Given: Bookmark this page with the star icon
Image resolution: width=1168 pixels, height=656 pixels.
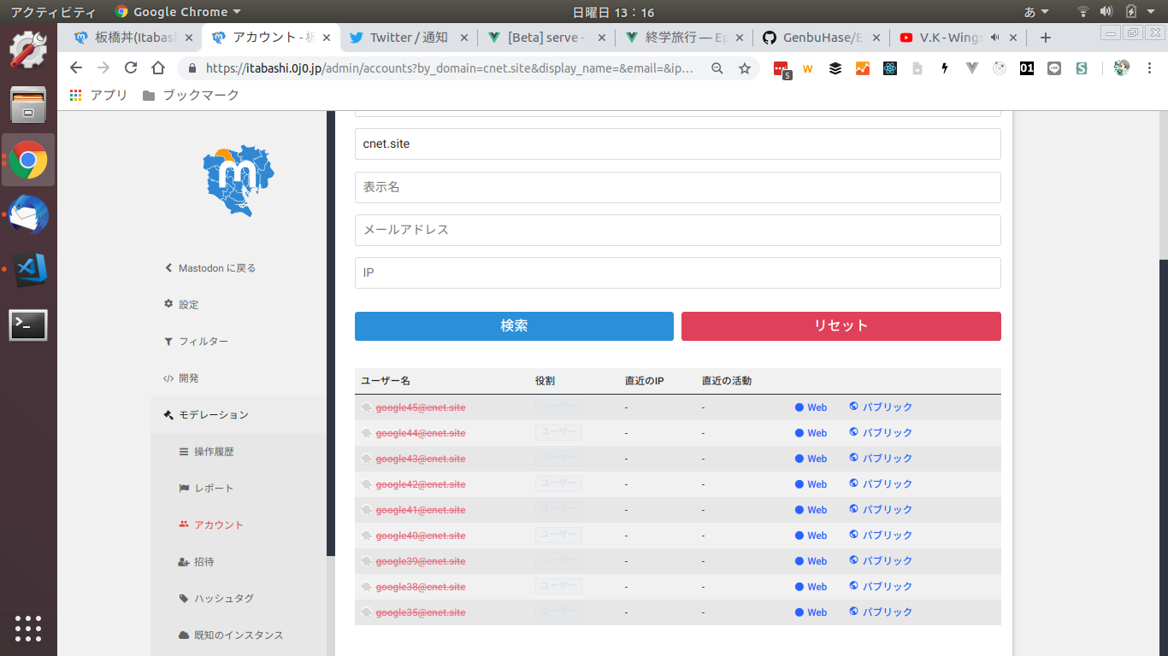Looking at the screenshot, I should [744, 68].
